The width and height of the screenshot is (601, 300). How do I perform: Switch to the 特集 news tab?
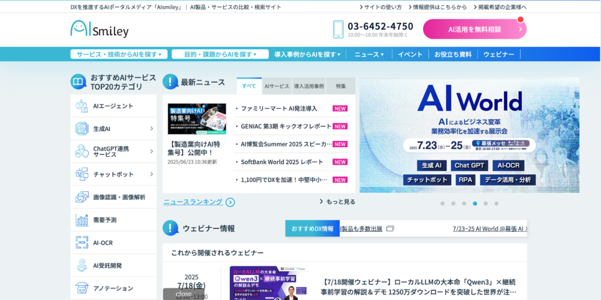[x=341, y=86]
